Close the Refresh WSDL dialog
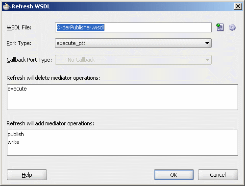Image resolution: width=245 pixels, height=186 pixels. point(238,6)
